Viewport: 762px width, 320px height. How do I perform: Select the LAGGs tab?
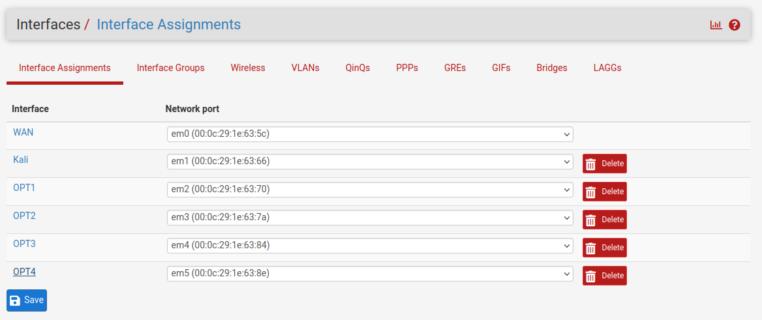(x=607, y=68)
